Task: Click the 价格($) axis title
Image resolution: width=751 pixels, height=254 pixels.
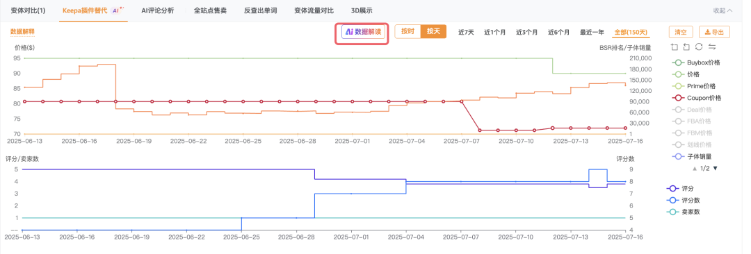Action: pos(24,48)
